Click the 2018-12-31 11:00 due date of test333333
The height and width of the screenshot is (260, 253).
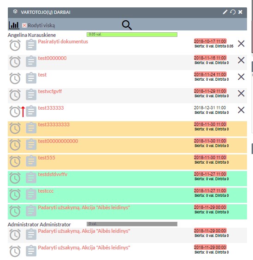pos(210,108)
